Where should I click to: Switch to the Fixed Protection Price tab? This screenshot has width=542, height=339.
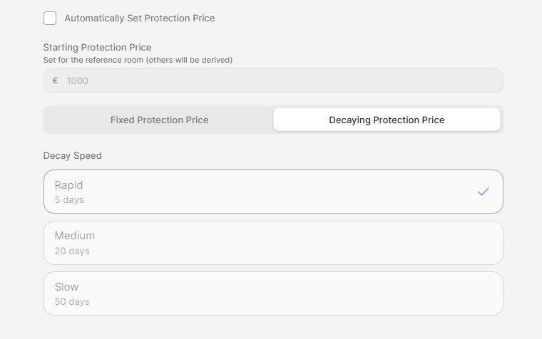tap(159, 120)
